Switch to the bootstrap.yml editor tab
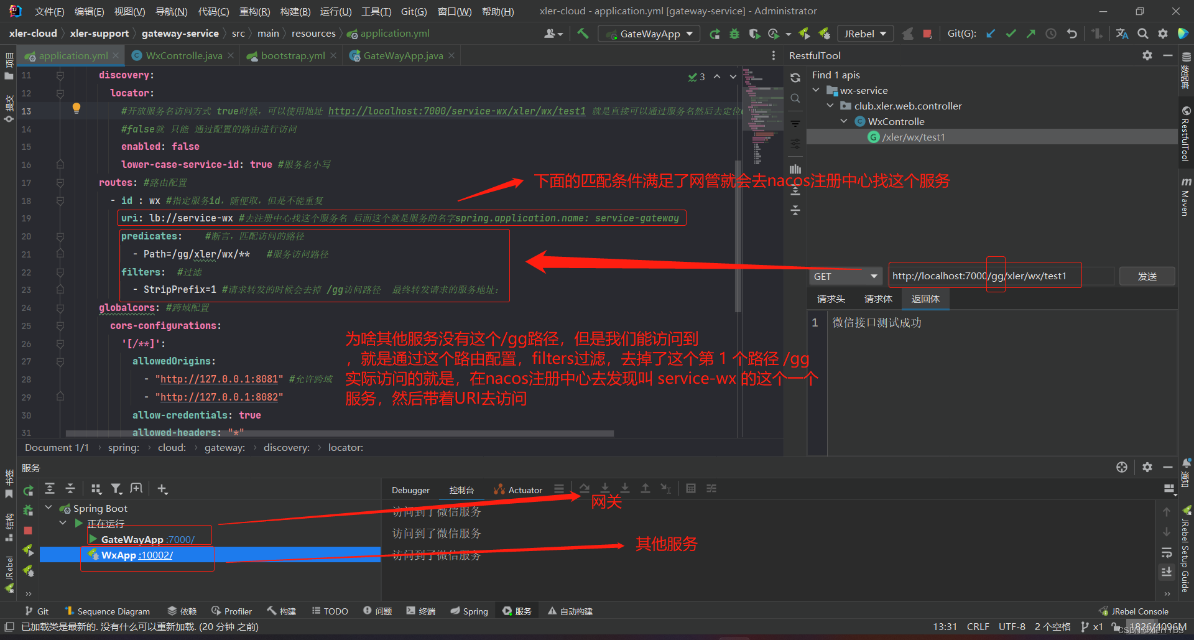The width and height of the screenshot is (1194, 640). (292, 56)
